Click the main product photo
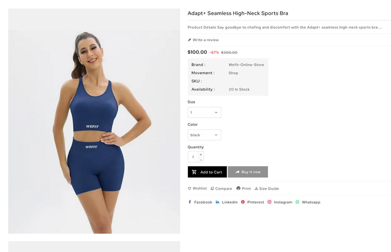 tap(94, 121)
